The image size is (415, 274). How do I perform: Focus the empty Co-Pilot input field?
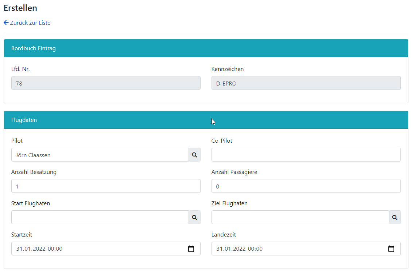pos(306,155)
